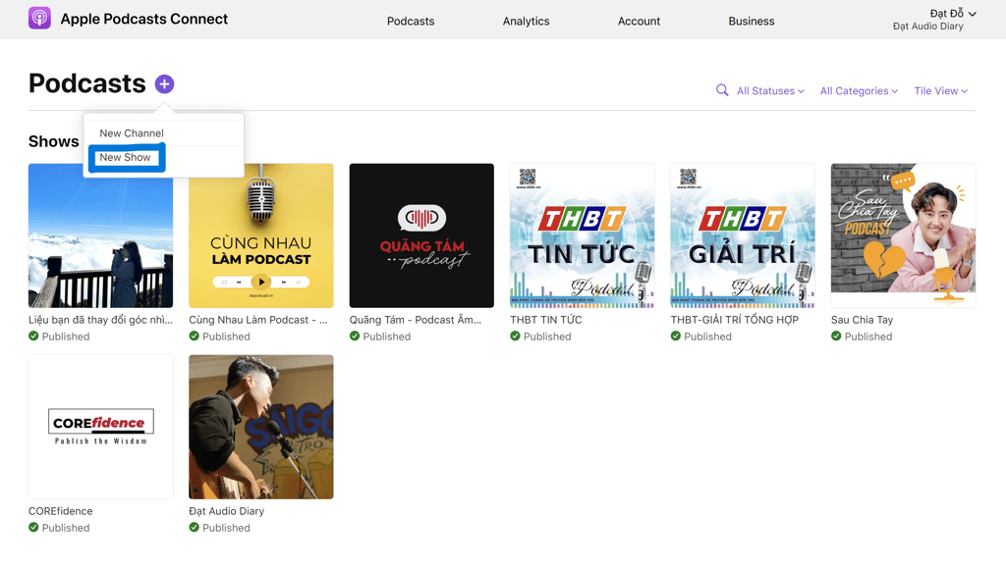Viewport: 1006px width, 570px height.
Task: Switch to the Analytics tab
Action: 527,22
